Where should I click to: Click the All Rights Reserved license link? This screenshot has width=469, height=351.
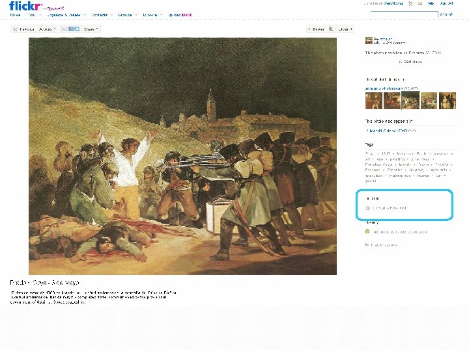coord(389,208)
